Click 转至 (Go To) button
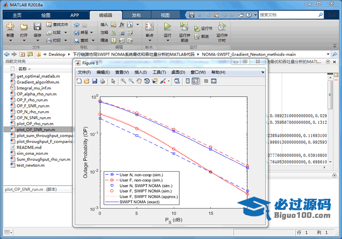 [x=81, y=33]
